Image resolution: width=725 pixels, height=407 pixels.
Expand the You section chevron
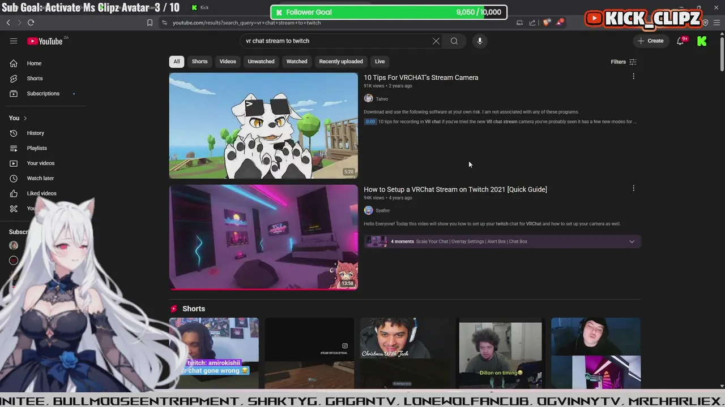(25, 118)
